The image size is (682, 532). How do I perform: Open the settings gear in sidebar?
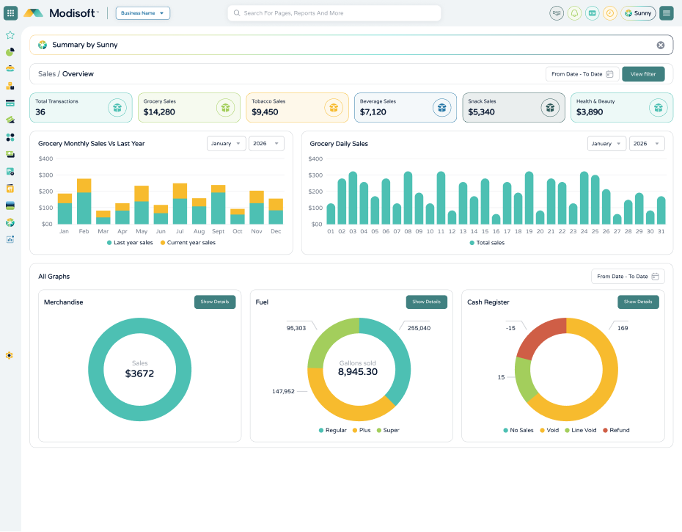click(x=9, y=356)
